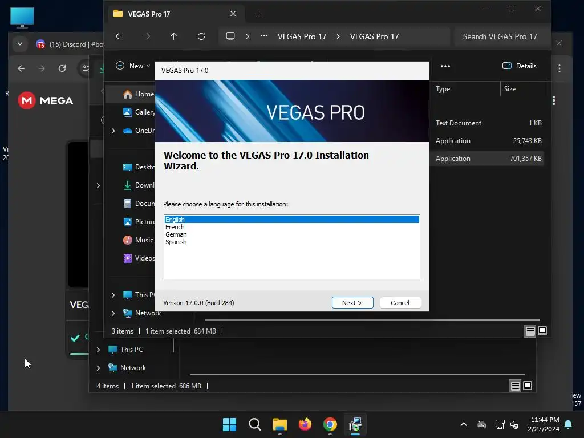Show hidden system tray icons
This screenshot has height=438, width=584.
[x=464, y=424]
